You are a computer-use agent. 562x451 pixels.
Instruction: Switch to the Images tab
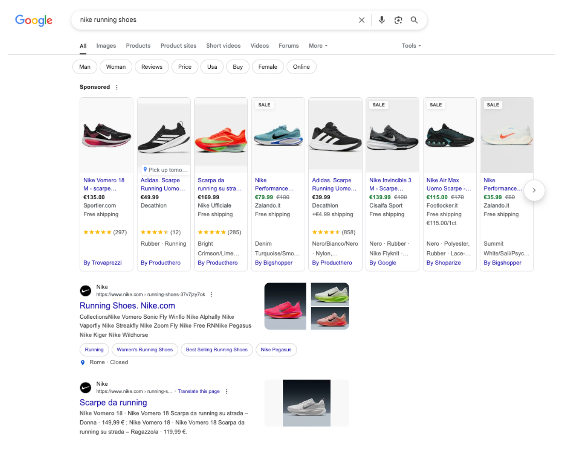pos(106,46)
